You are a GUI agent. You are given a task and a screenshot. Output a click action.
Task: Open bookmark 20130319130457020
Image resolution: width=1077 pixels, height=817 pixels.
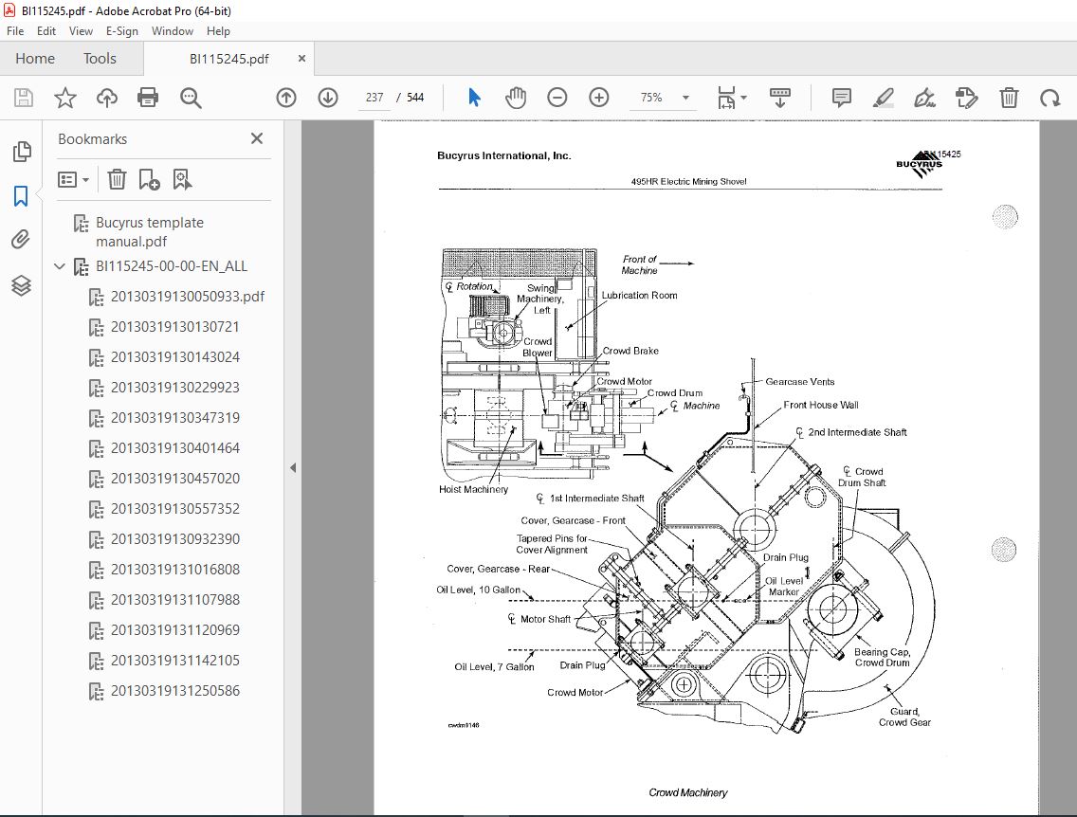coord(175,479)
